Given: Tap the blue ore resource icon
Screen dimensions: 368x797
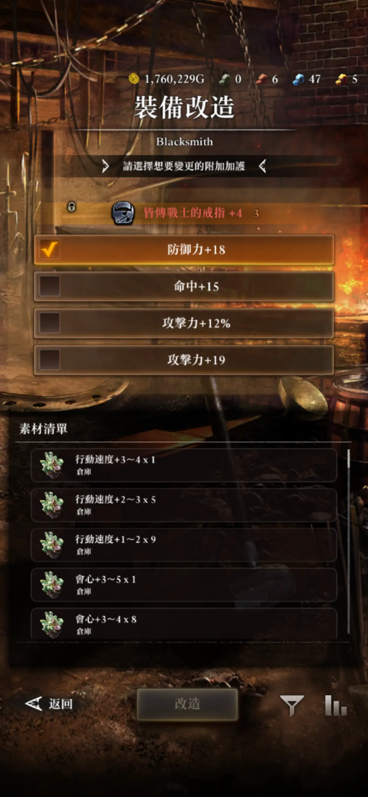Looking at the screenshot, I should (298, 79).
